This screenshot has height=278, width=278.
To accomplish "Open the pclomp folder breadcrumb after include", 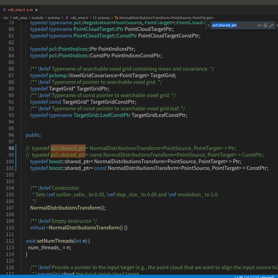I will click(x=54, y=18).
